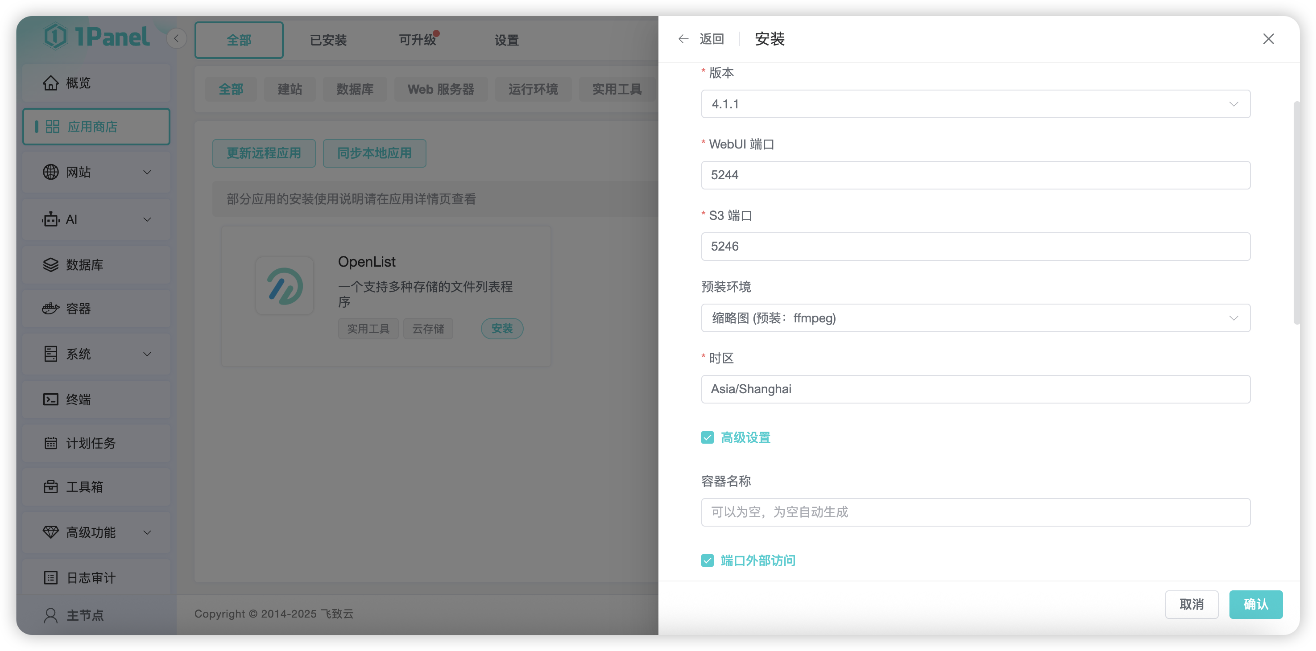Screen dimensions: 1316x651
Task: Uncheck the 高级设置 checkbox
Action: click(707, 437)
